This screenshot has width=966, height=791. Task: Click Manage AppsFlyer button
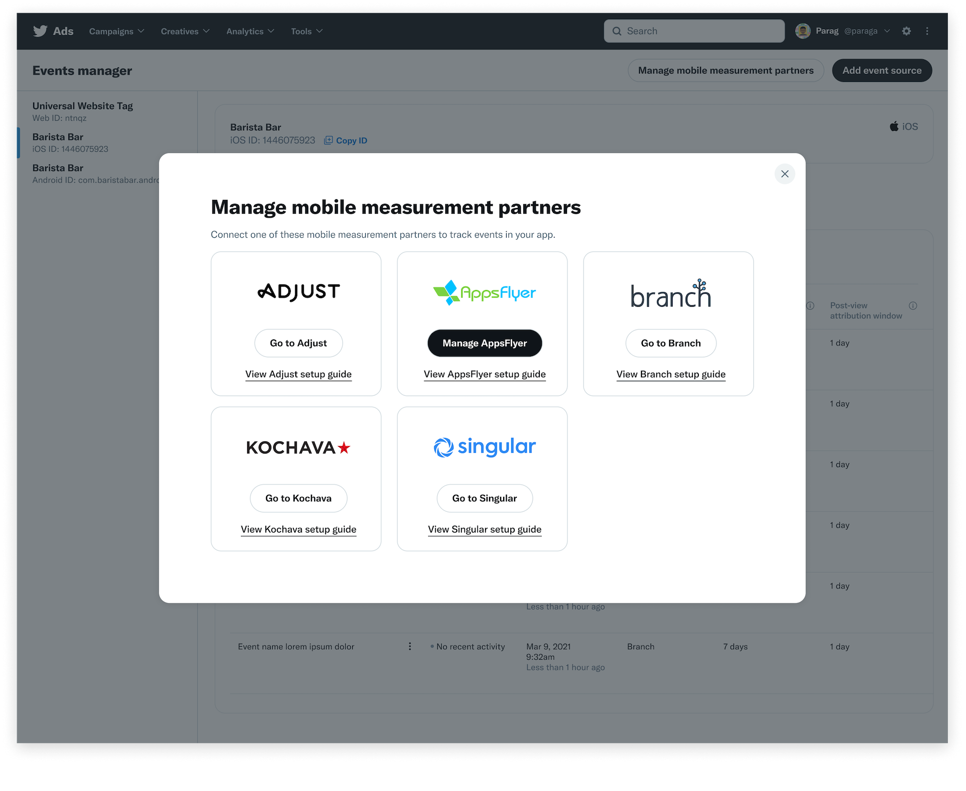tap(484, 342)
